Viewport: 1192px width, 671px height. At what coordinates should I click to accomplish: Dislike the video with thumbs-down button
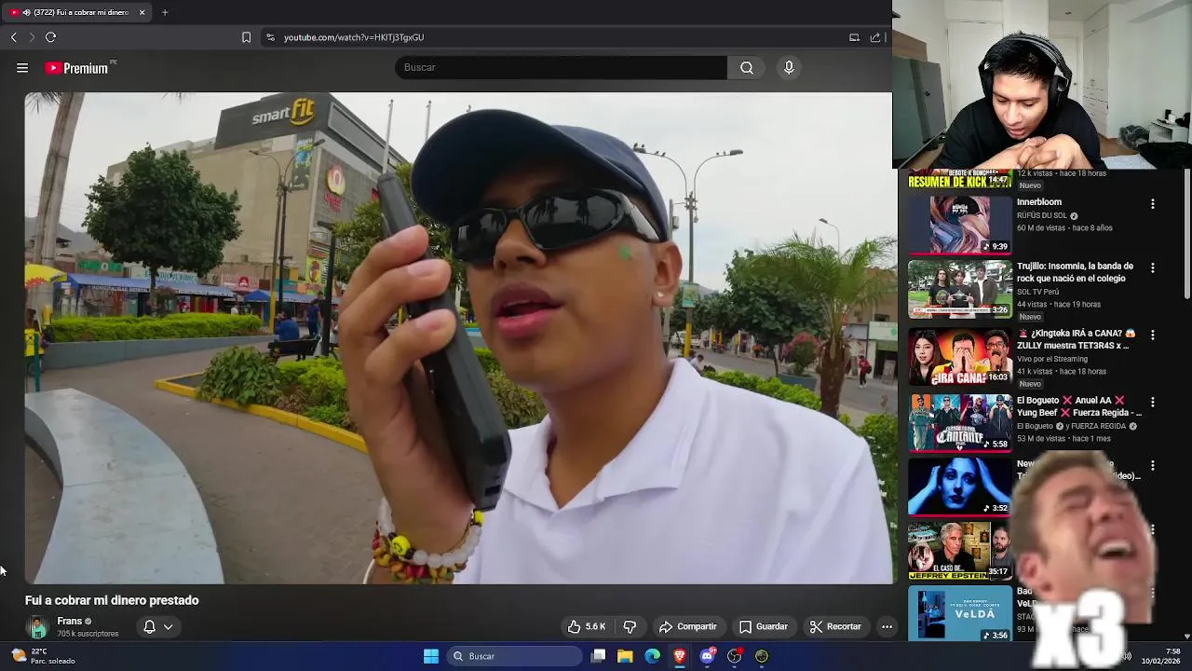630,626
